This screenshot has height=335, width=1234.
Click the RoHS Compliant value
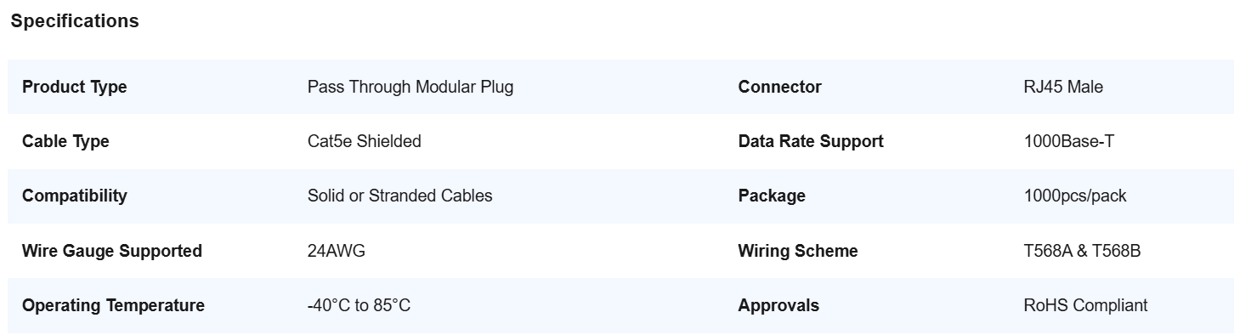click(x=1086, y=305)
